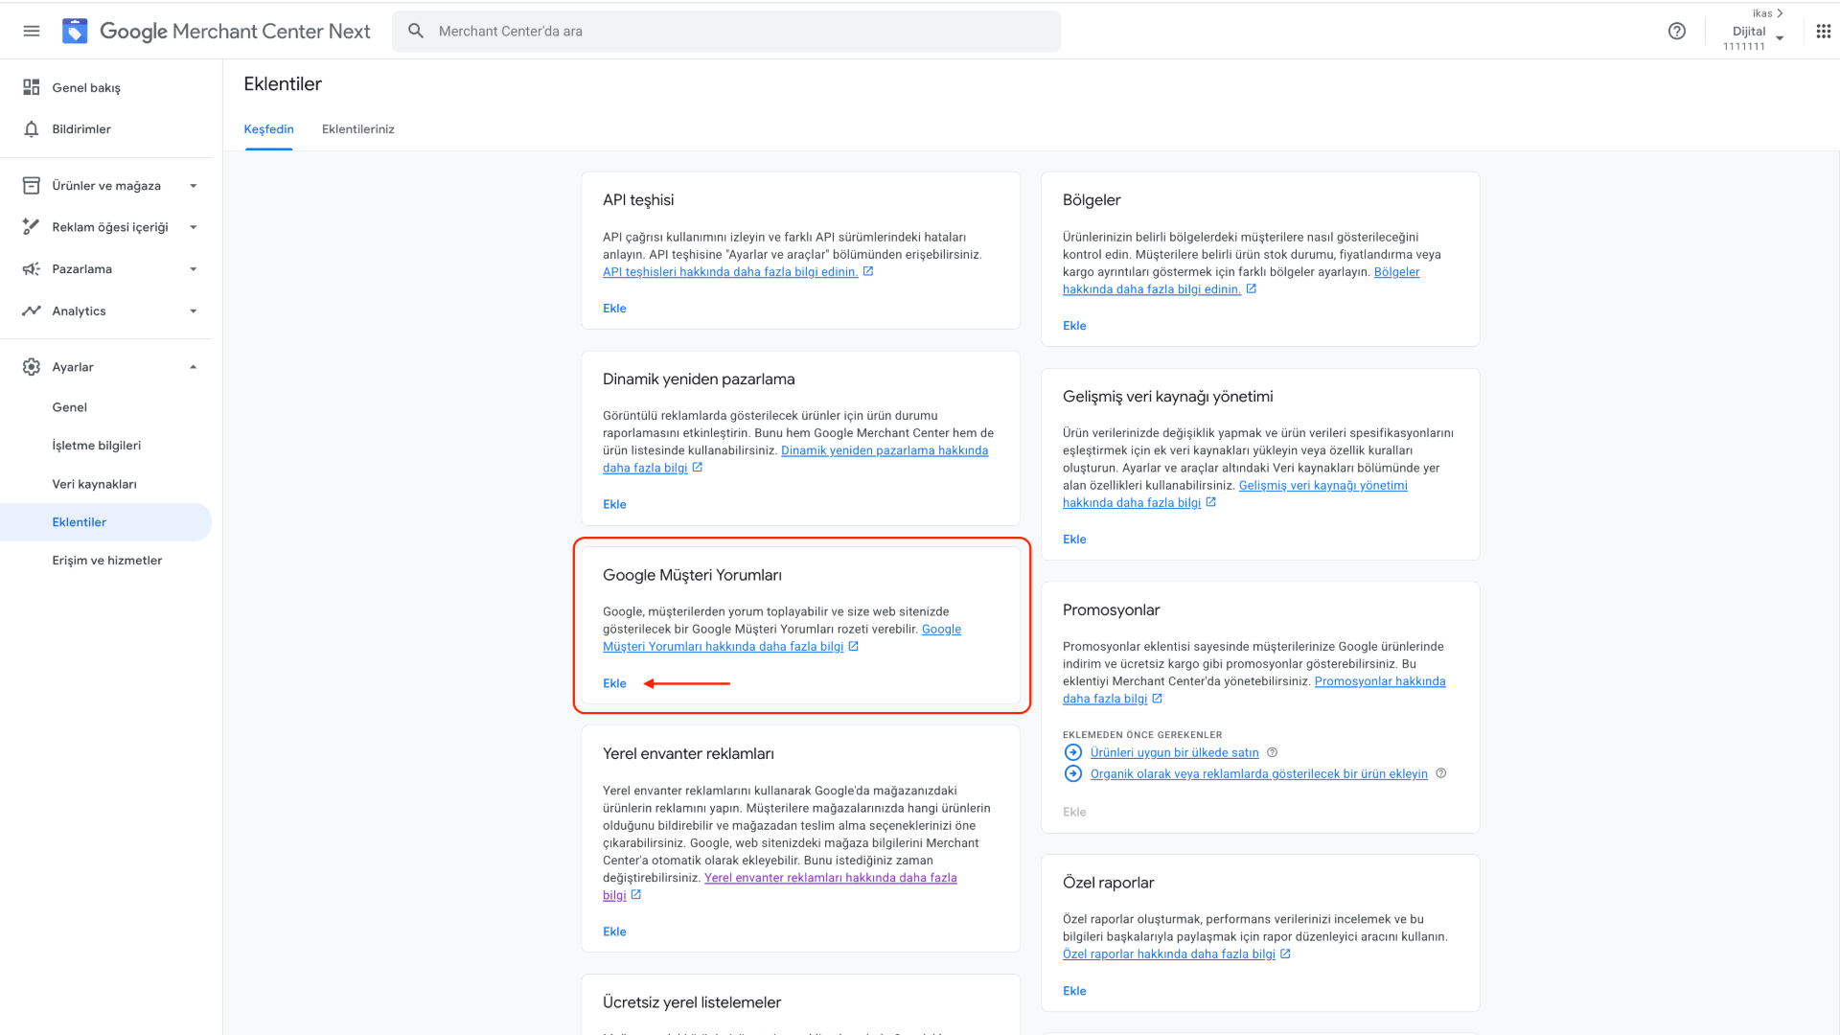Click the Ürünler ve mağaza store icon
This screenshot has width=1840, height=1035.
pos(32,185)
